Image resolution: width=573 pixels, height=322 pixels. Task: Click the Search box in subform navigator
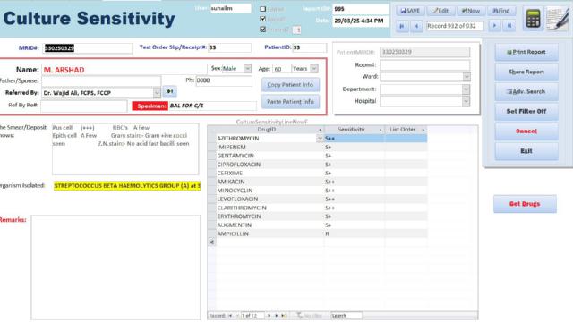[x=346, y=316]
